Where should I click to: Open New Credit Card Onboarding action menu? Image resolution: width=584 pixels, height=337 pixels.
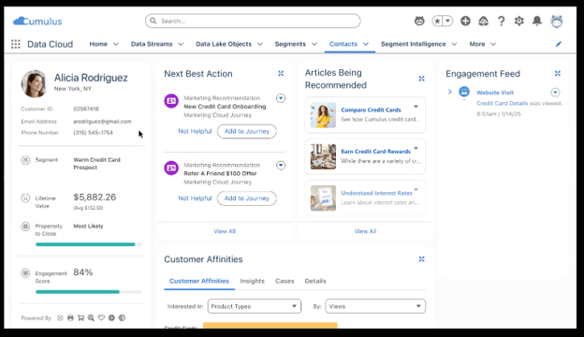[281, 98]
